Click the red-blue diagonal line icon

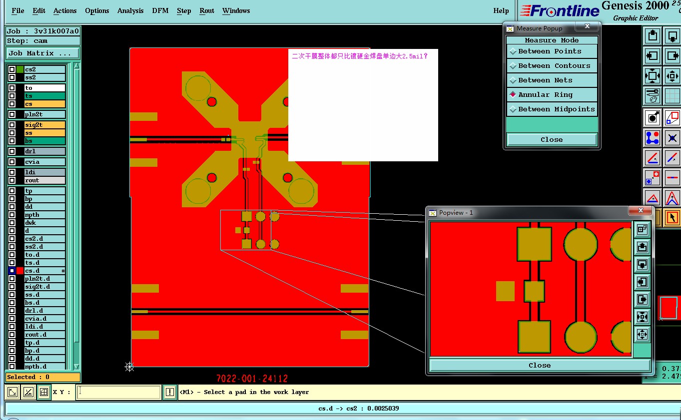click(x=673, y=158)
